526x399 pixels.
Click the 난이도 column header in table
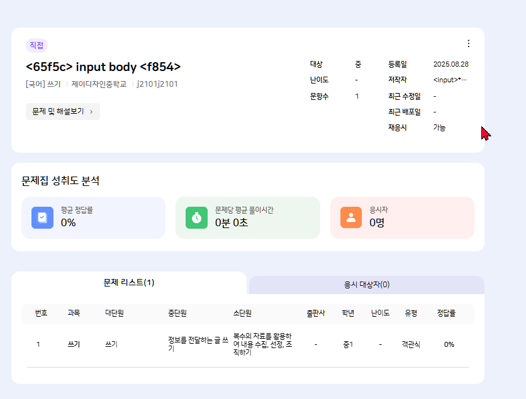380,313
